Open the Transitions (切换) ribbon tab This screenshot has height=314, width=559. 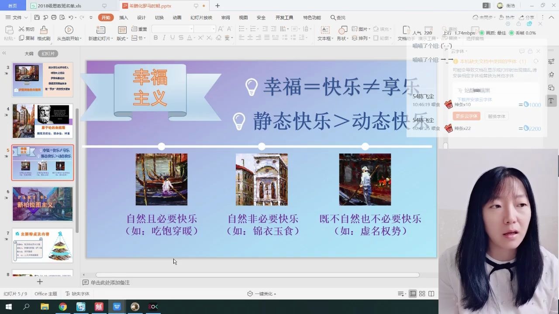click(159, 17)
